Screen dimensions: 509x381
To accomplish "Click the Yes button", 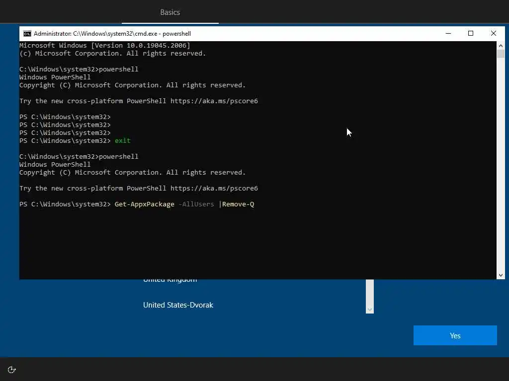I will 455,335.
